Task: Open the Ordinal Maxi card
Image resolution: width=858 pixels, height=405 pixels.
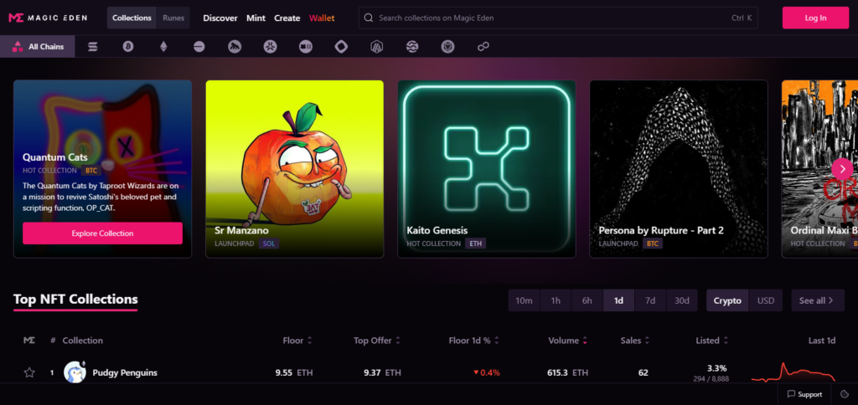Action: 819,169
